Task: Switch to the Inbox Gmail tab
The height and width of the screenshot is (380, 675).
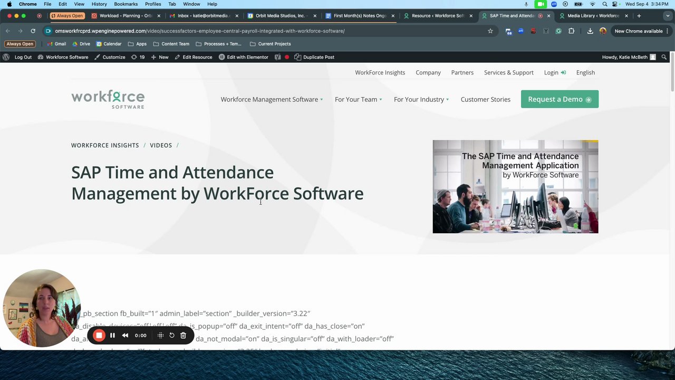Action: [204, 16]
